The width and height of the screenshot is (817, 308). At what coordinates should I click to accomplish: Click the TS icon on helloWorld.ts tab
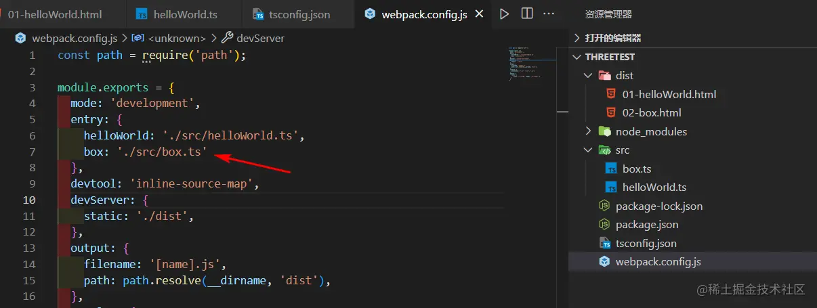click(142, 15)
